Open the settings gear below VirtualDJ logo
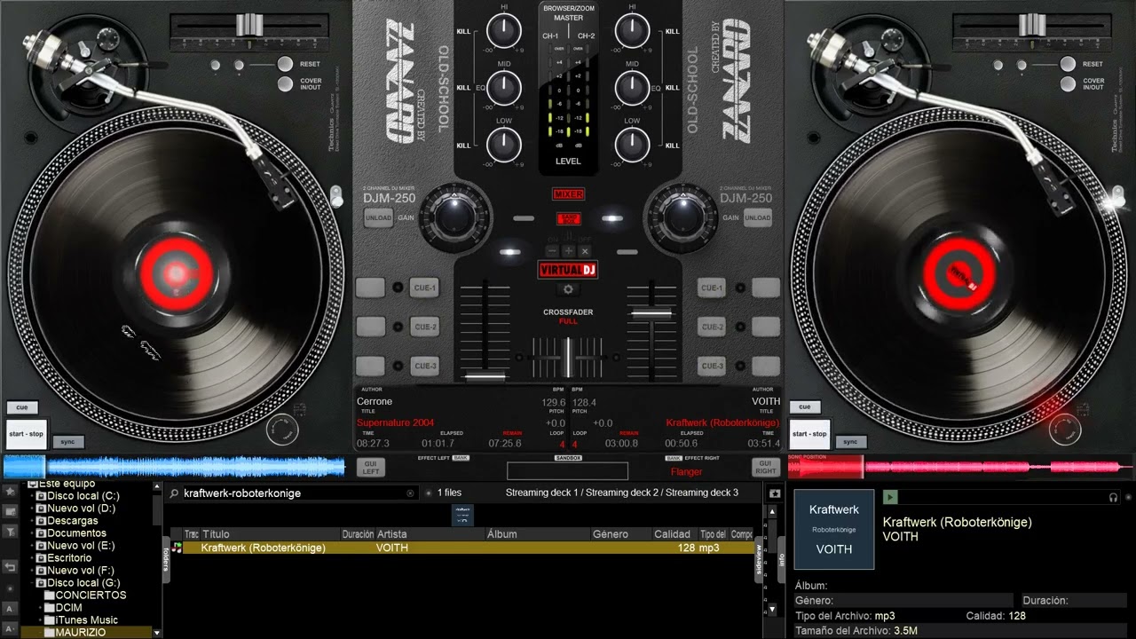Image resolution: width=1136 pixels, height=639 pixels. click(568, 290)
